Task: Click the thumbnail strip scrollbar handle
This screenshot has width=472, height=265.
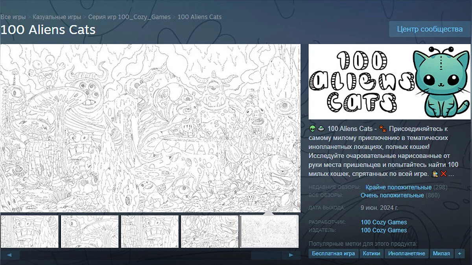Action: point(266,255)
